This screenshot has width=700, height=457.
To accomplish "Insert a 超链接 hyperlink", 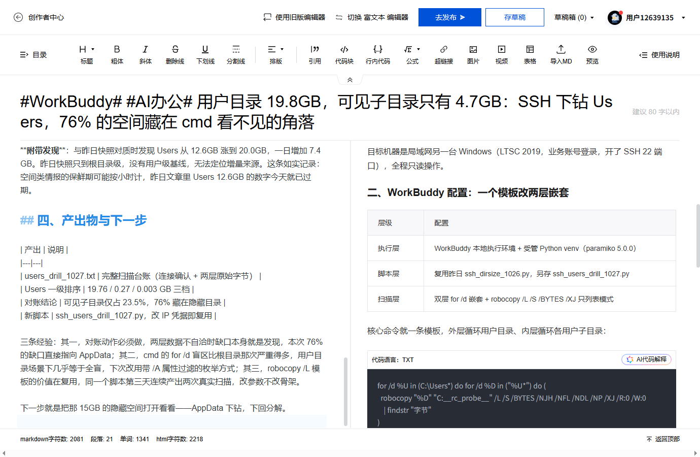I will pos(444,55).
